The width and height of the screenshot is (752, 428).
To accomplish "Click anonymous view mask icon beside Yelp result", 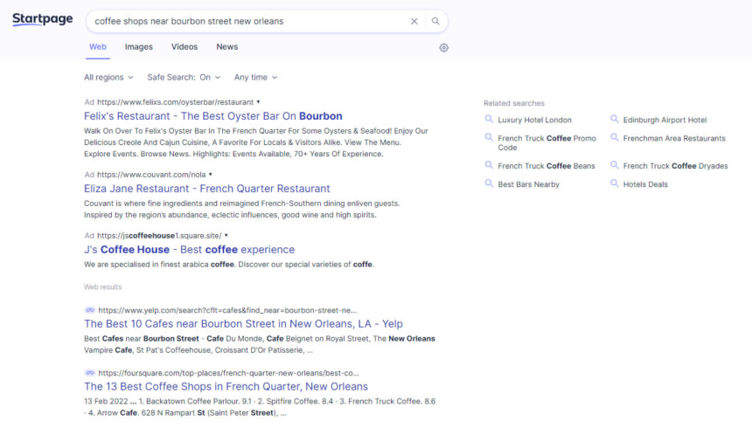I will click(89, 310).
